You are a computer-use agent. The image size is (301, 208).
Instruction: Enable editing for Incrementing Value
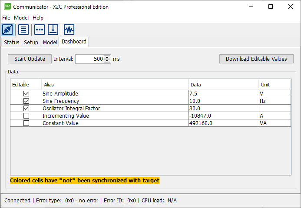[26, 116]
